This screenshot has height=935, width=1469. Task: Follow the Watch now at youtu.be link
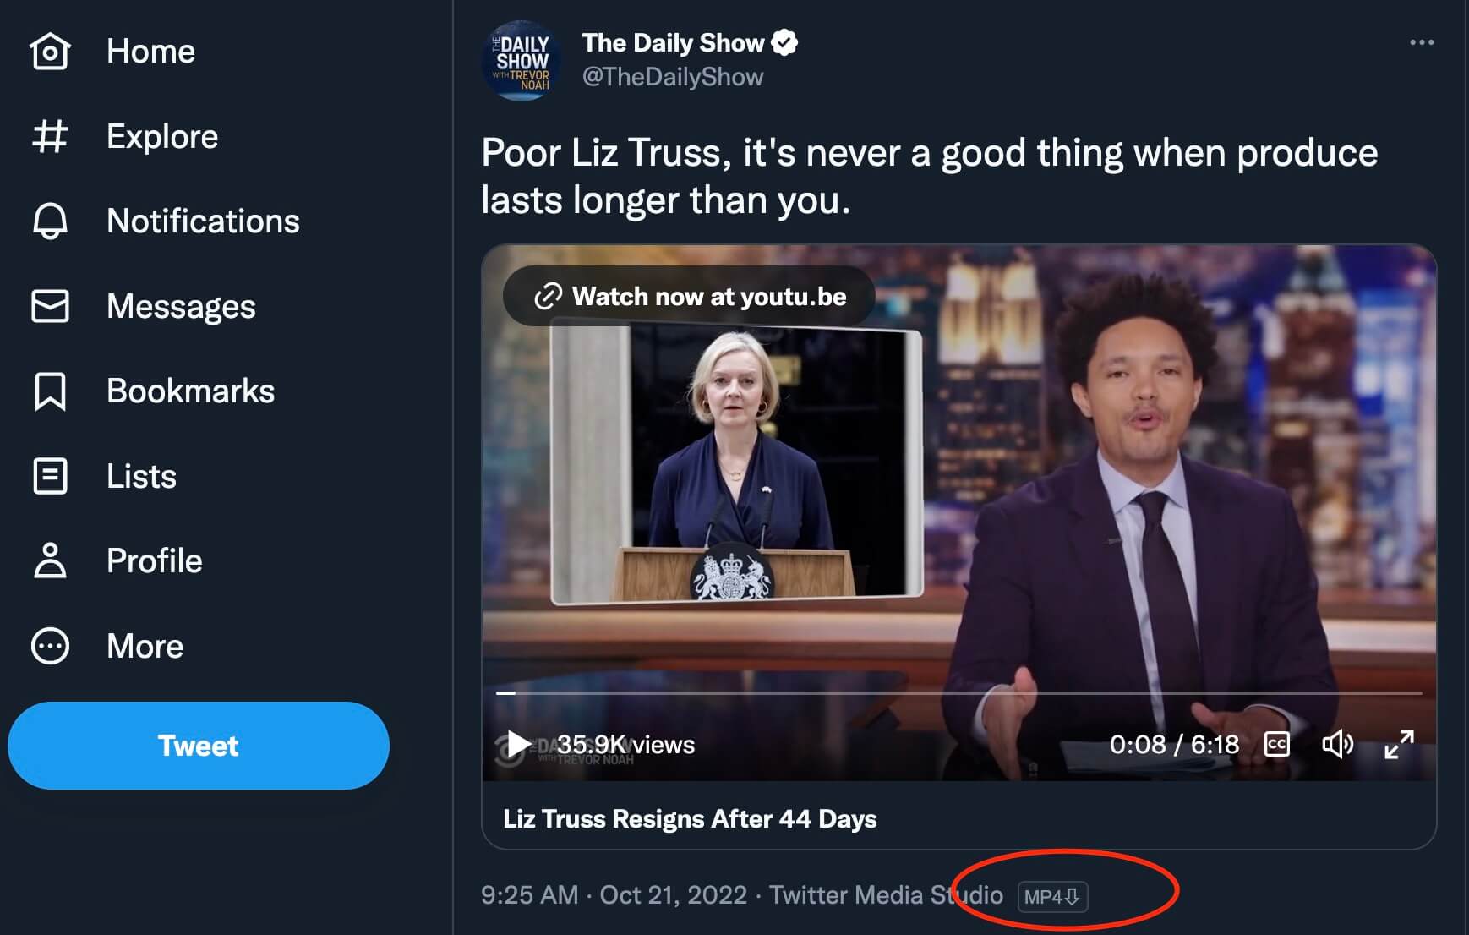[x=689, y=297]
